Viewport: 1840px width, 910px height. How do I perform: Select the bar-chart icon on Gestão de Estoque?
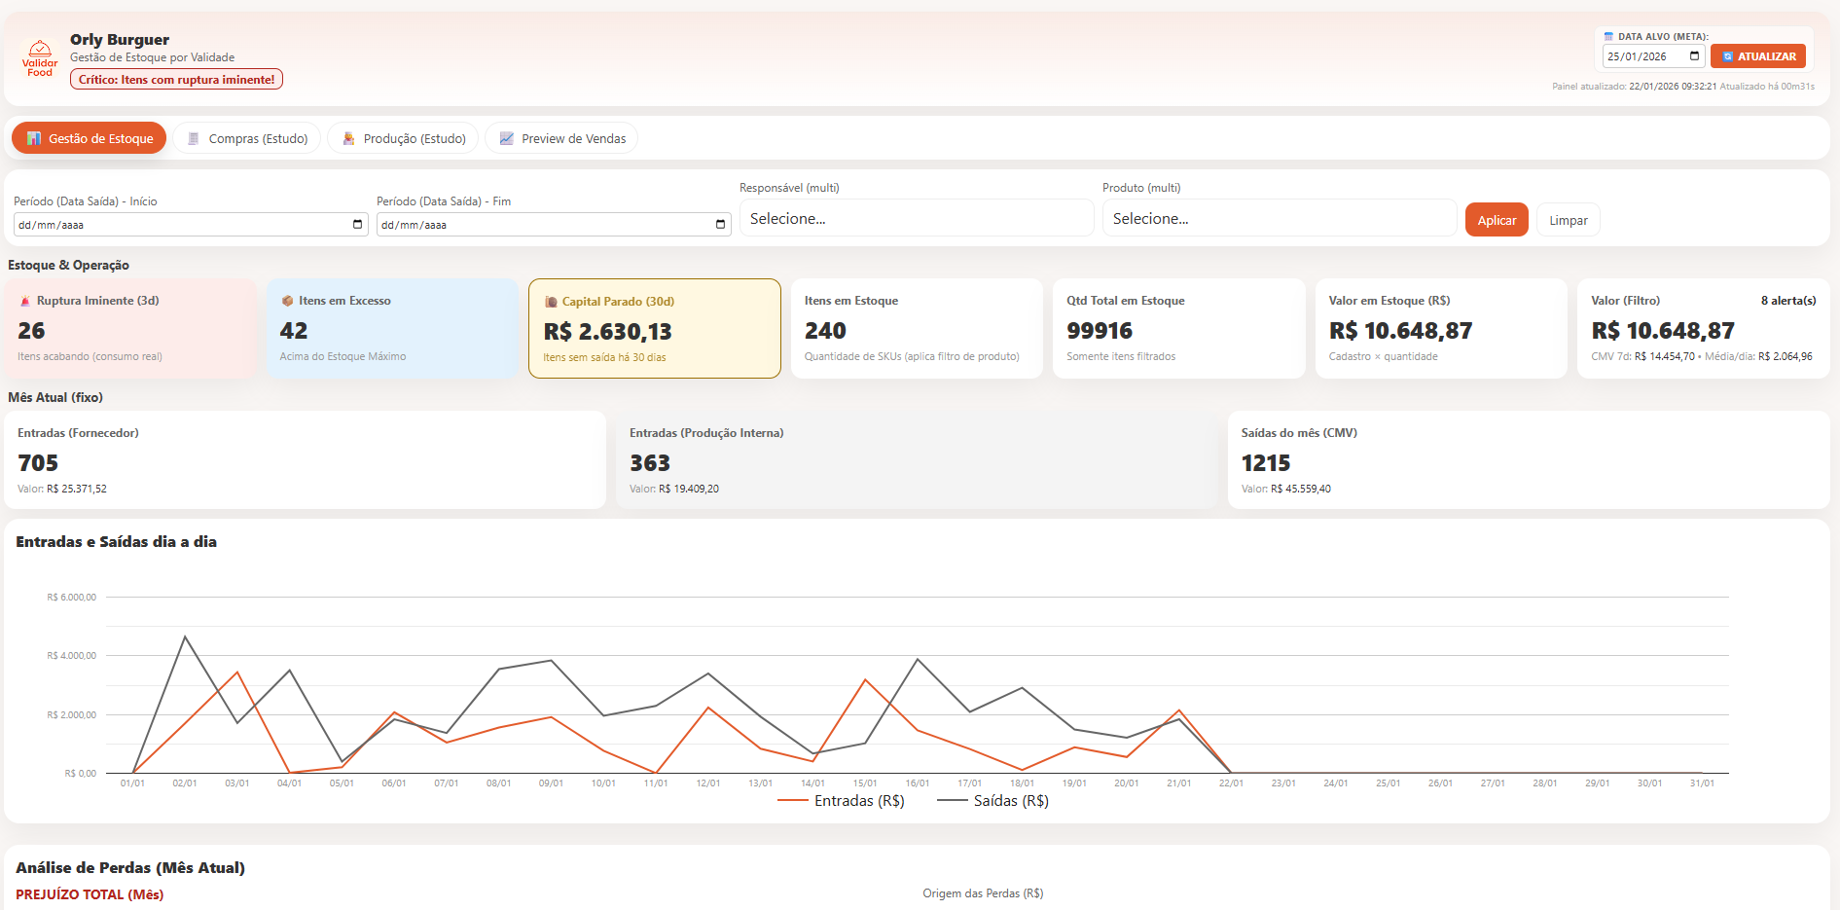coord(36,137)
